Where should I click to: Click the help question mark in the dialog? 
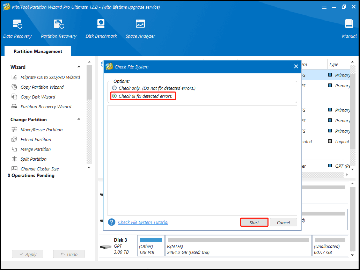(111, 222)
